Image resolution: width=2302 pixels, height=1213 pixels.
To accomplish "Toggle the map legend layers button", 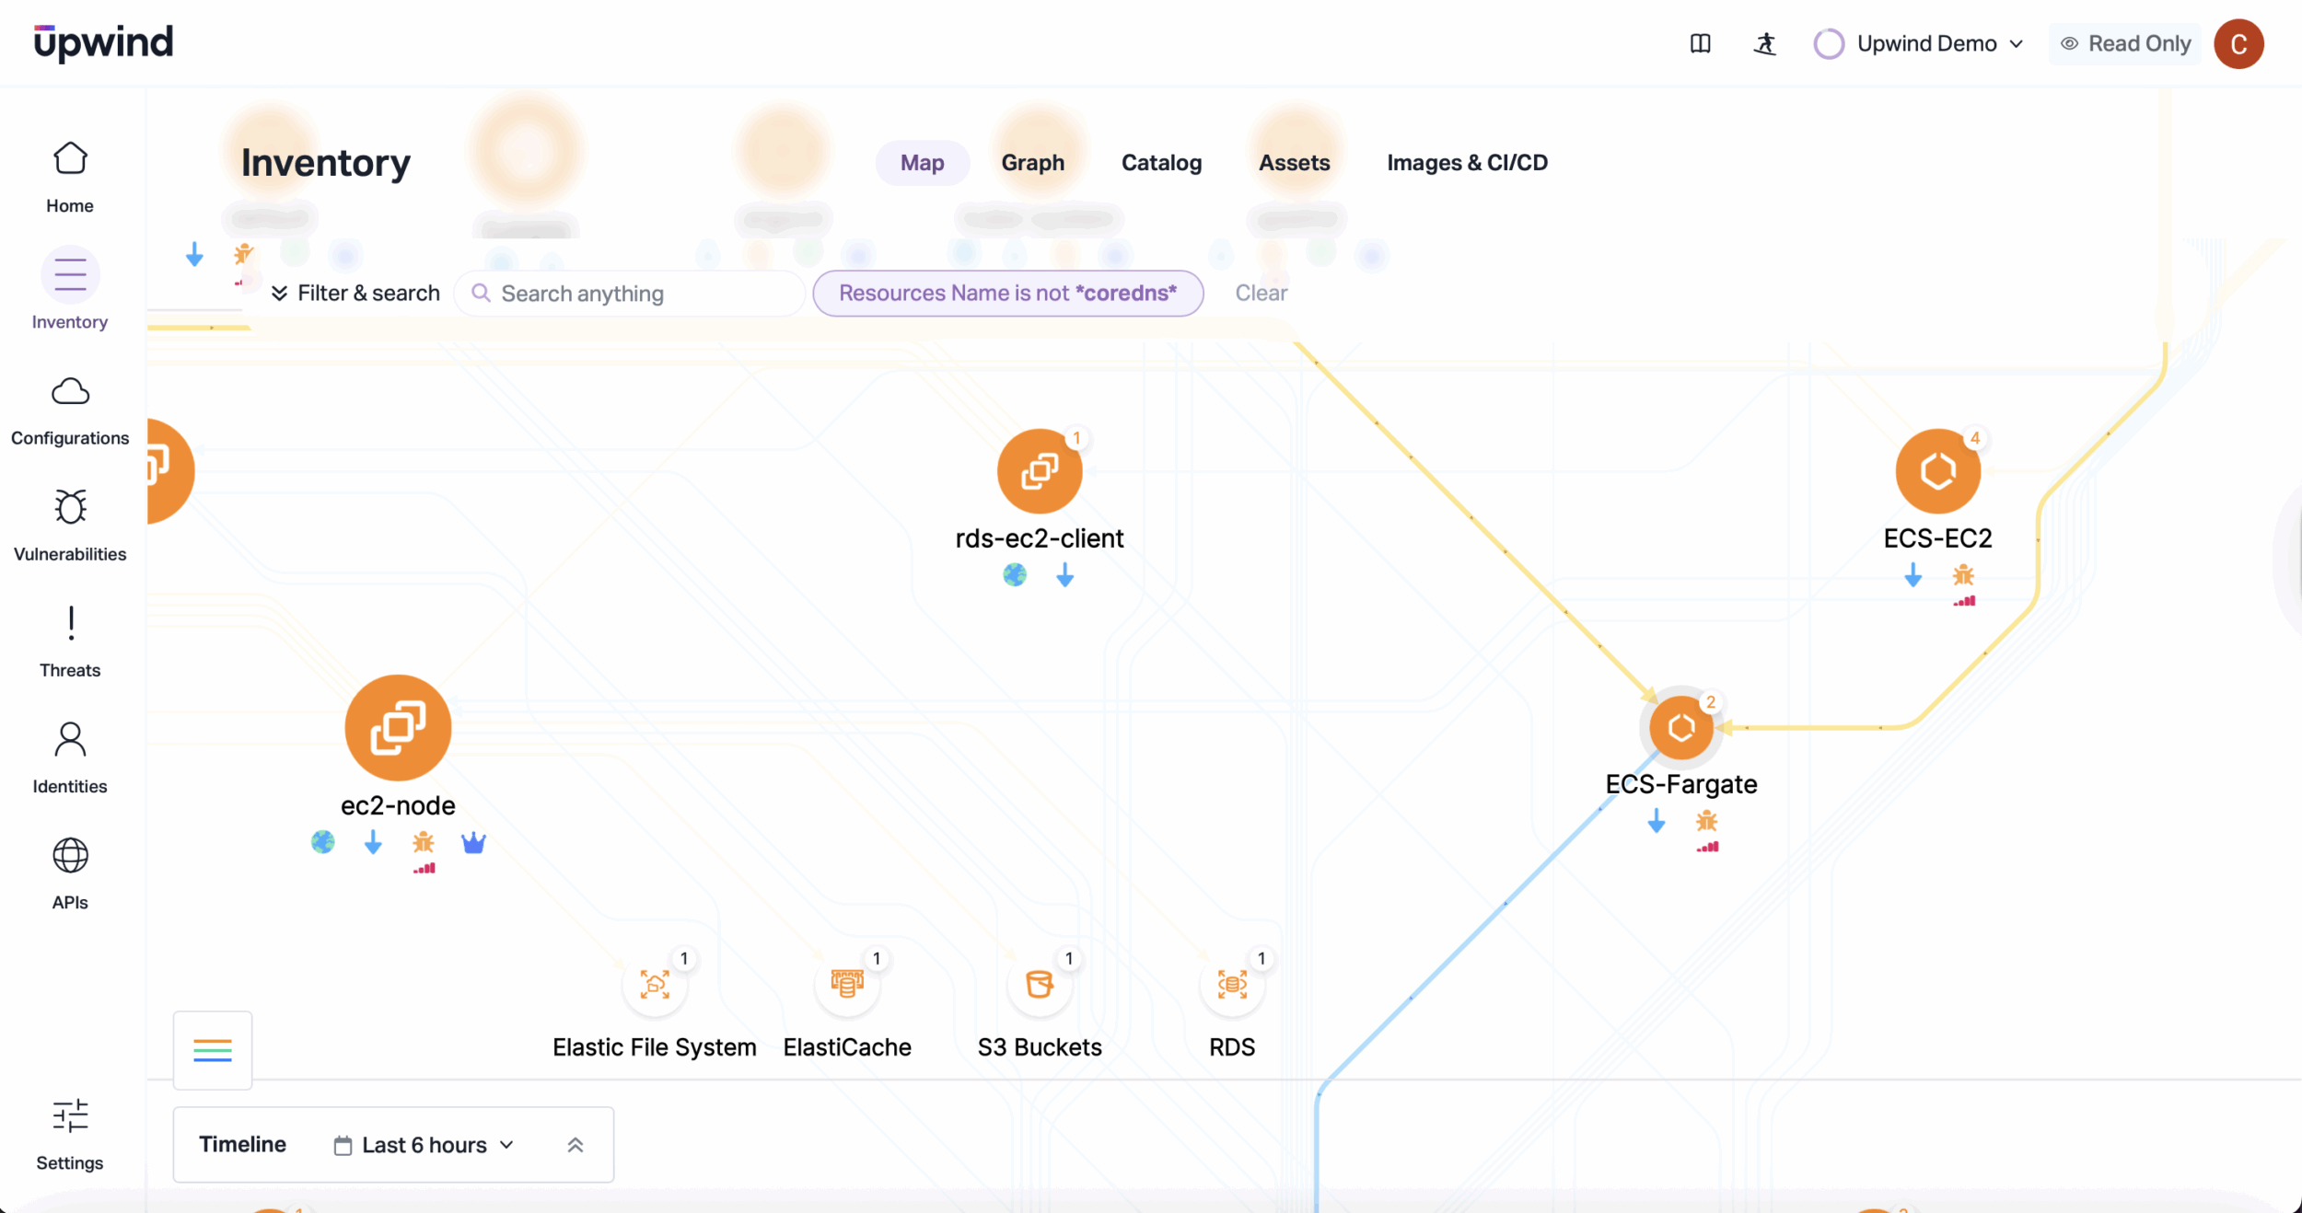I will click(213, 1049).
